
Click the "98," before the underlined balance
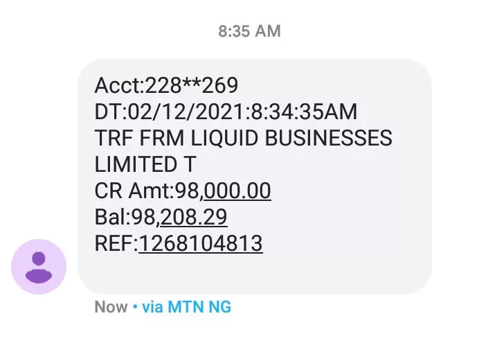pos(145,217)
